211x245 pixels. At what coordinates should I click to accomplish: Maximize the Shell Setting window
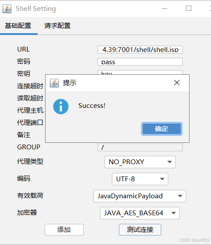(189, 8)
